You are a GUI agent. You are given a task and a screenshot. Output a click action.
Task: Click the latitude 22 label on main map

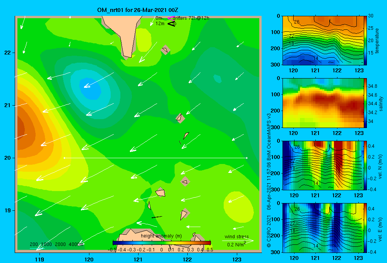pos(8,53)
